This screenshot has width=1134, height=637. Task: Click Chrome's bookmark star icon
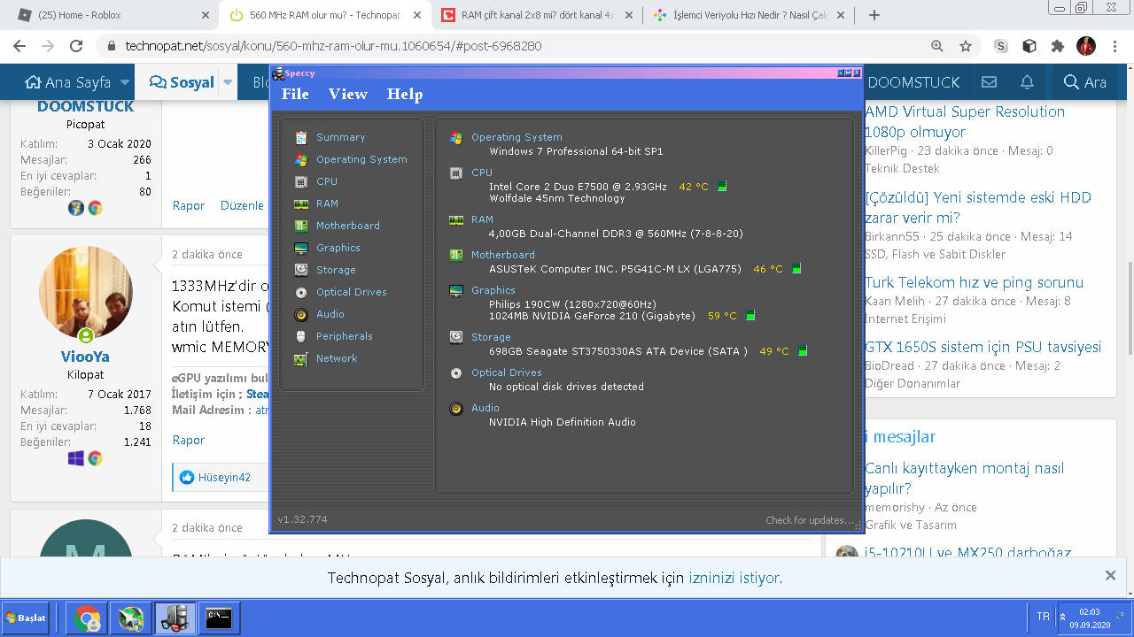pyautogui.click(x=966, y=46)
